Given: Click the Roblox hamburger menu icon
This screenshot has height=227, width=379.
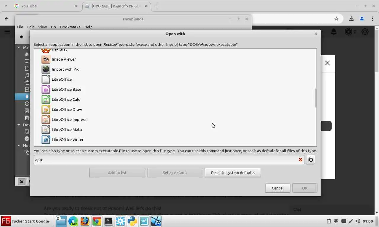Looking at the screenshot, I should [x=7, y=32].
